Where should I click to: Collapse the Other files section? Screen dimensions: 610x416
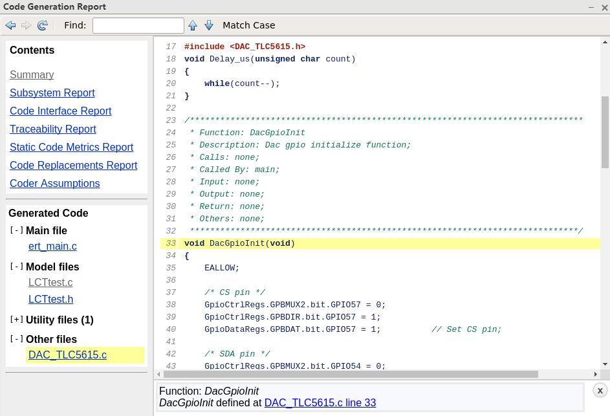pos(16,339)
